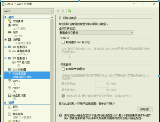Screen dimensions: 160x122
Task: Open the win7 virtual machine dropdown
Action: (x=28, y=11)
